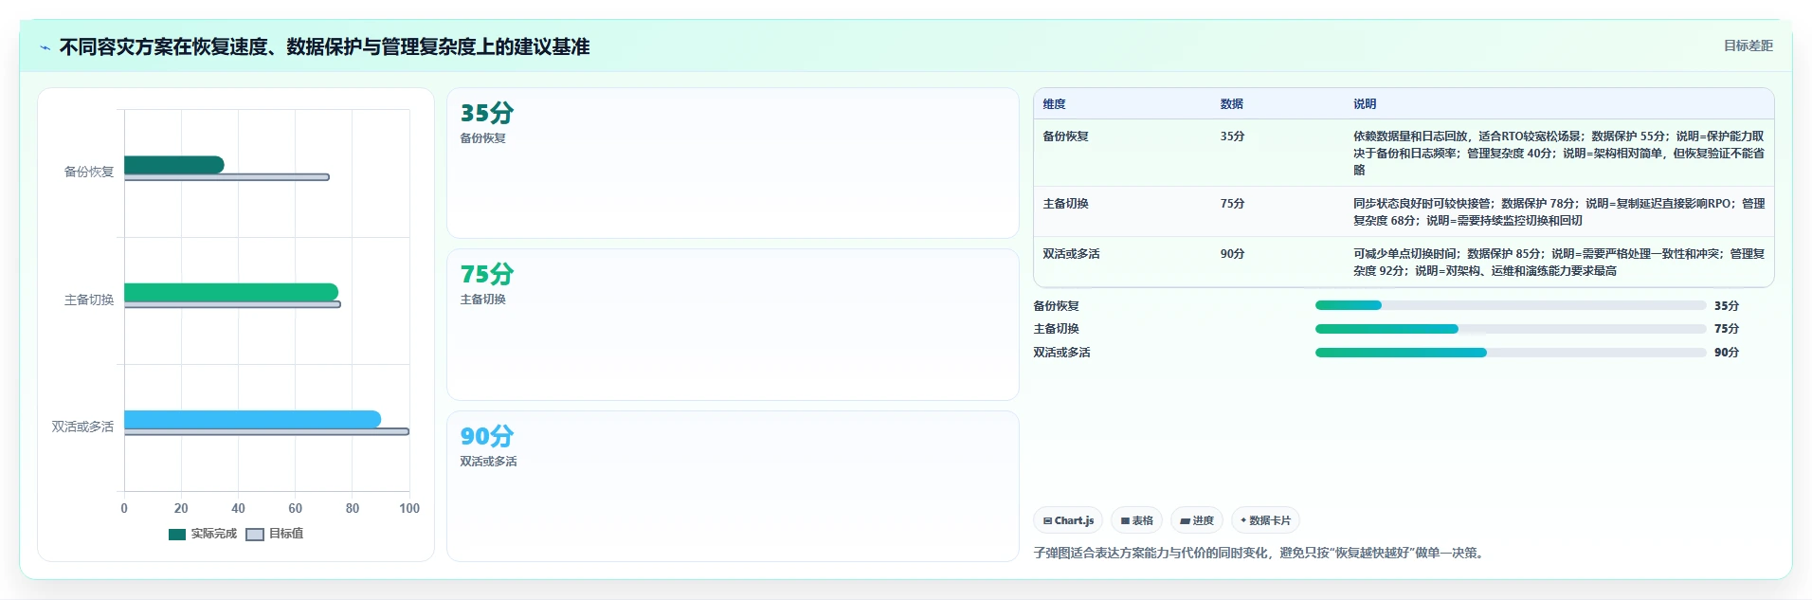1812x600 pixels.
Task: Click the 35分 value after the progress bar
Action: [x=1727, y=306]
